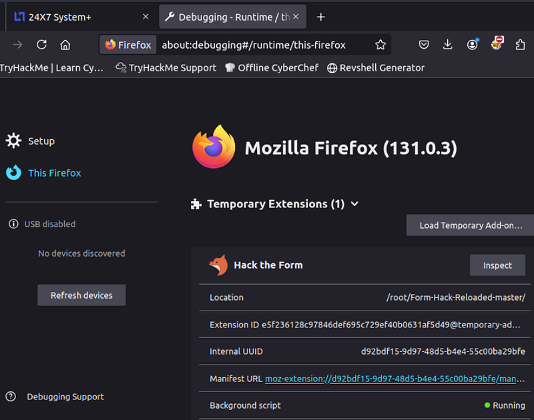Click the Temporary Extensions puzzle icon

[x=196, y=204]
